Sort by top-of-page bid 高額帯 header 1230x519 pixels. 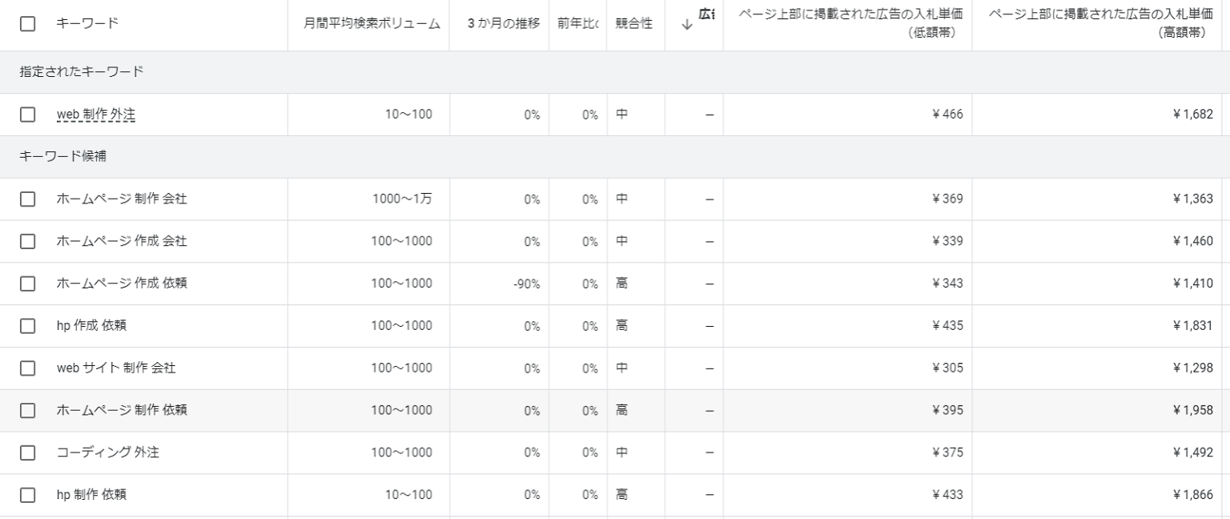[x=1098, y=25]
